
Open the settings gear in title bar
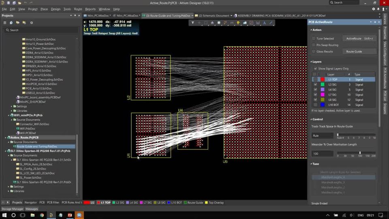tap(373, 9)
